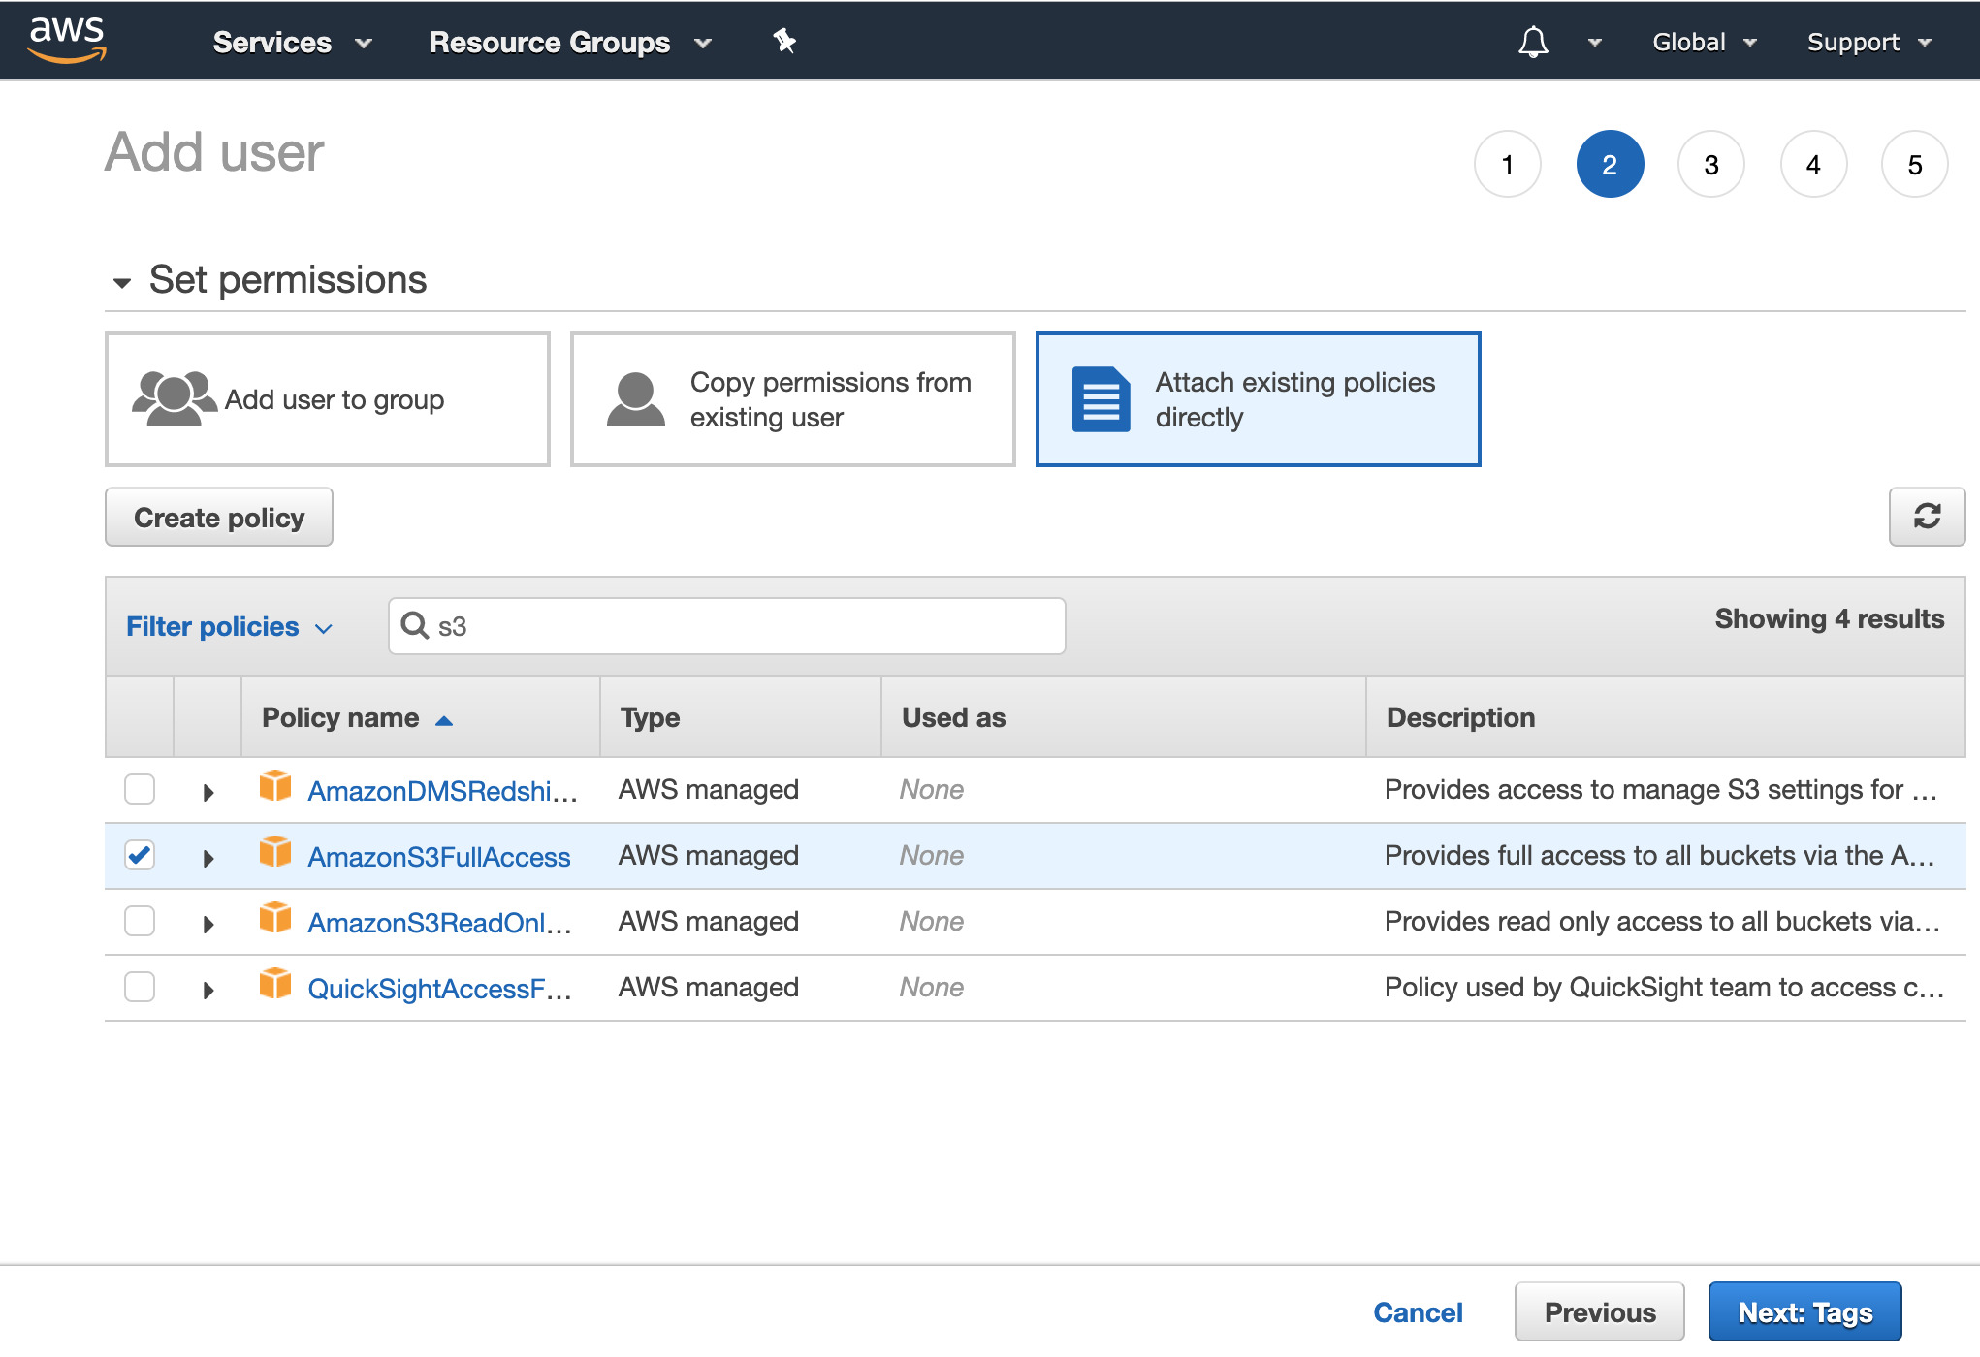Click 'Showing 4 results' text
This screenshot has width=1980, height=1357.
1830,618
